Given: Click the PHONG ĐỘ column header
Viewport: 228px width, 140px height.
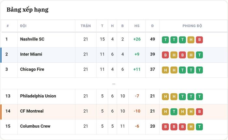Looking at the screenshot, I should pyautogui.click(x=192, y=26).
